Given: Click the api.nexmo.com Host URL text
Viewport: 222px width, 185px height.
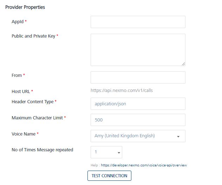Looking at the screenshot, I should coord(122,91).
